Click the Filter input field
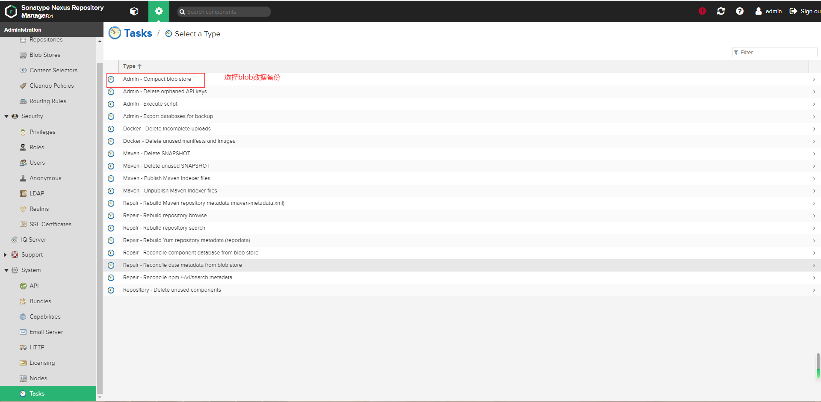This screenshot has width=821, height=402. (x=774, y=52)
